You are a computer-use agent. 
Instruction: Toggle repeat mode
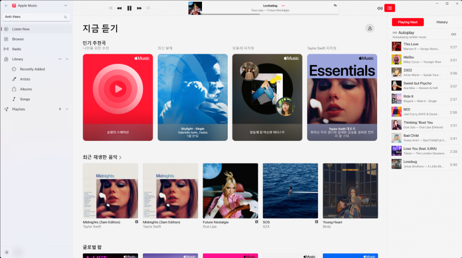[148, 8]
